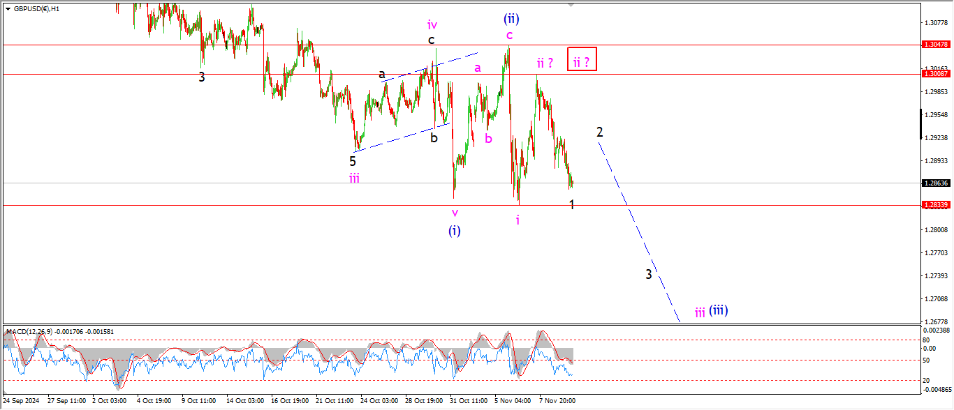This screenshot has height=410, width=954.
Task: Click the current price label 1.28636
Action: click(x=934, y=183)
